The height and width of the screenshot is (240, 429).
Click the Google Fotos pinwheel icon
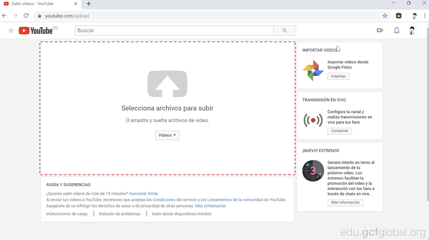(x=313, y=70)
